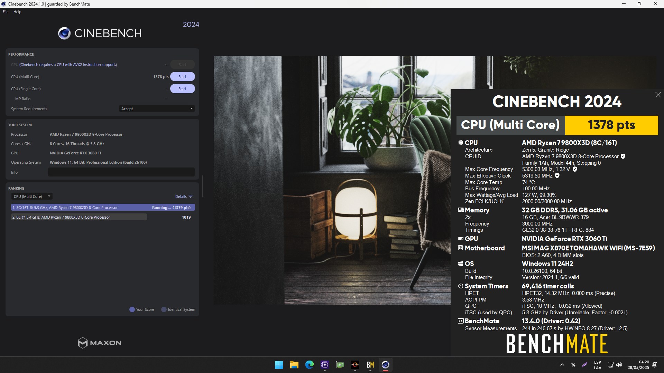Click the rendered room scene image

coord(332,180)
